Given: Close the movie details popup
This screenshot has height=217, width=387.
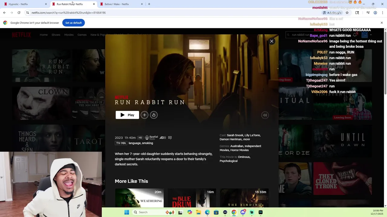Looking at the screenshot, I should pos(272,41).
